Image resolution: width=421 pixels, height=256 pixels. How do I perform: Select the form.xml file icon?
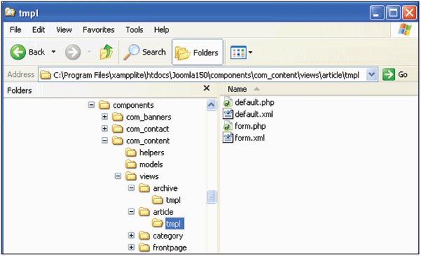[x=227, y=138]
